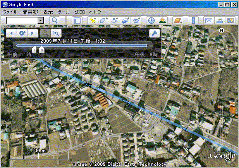Click the 100 m scale legend
Screen dimensions: 239x168
coord(39,154)
